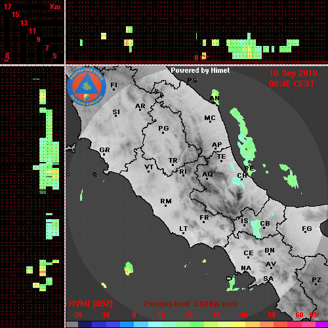Click the 'HVMI [dBZ]' legend title
Screen dimensions: 328x328
point(91,304)
